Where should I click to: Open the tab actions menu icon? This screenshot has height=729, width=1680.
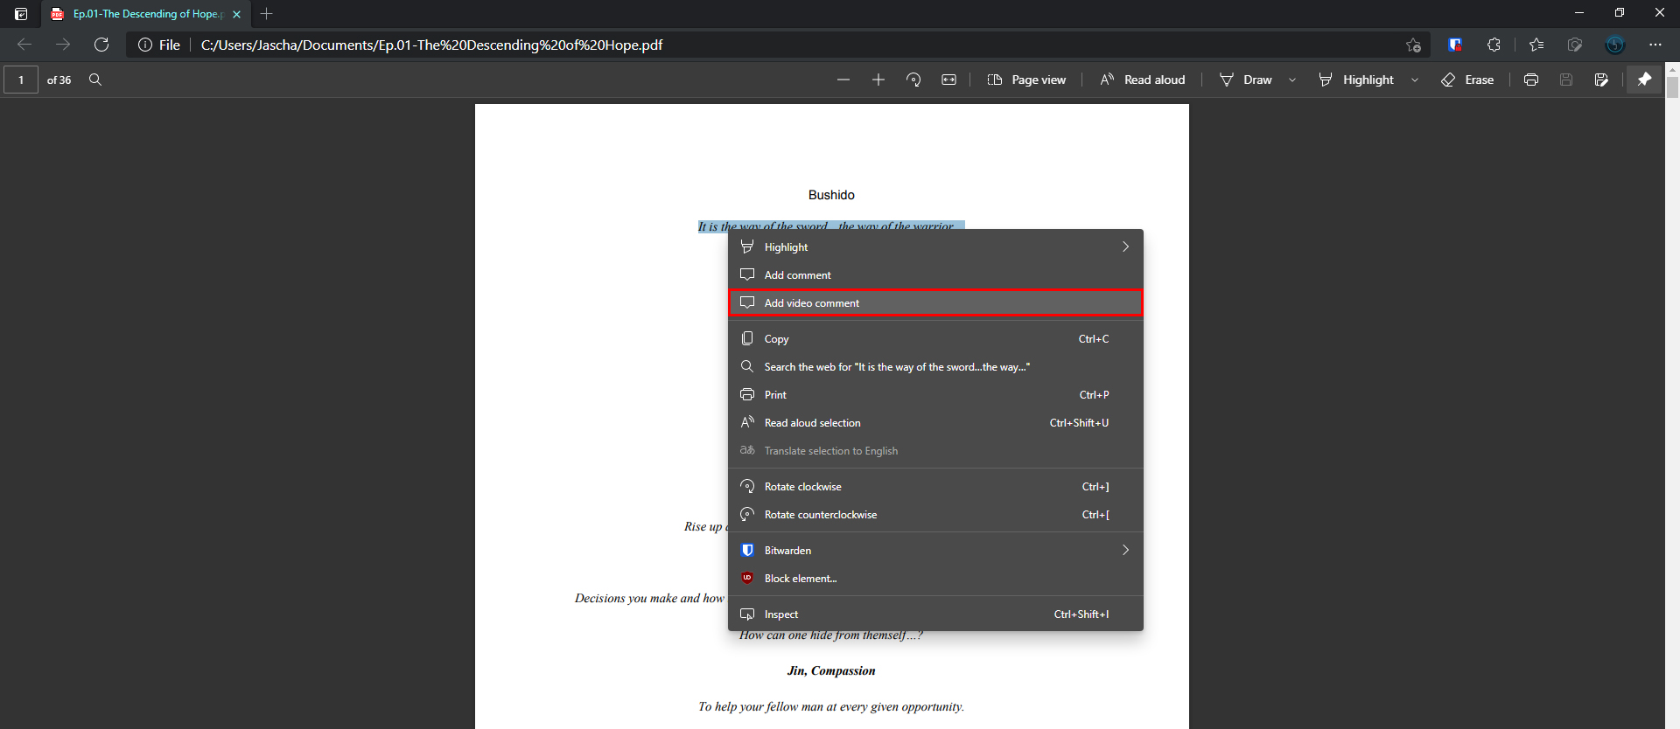(21, 14)
